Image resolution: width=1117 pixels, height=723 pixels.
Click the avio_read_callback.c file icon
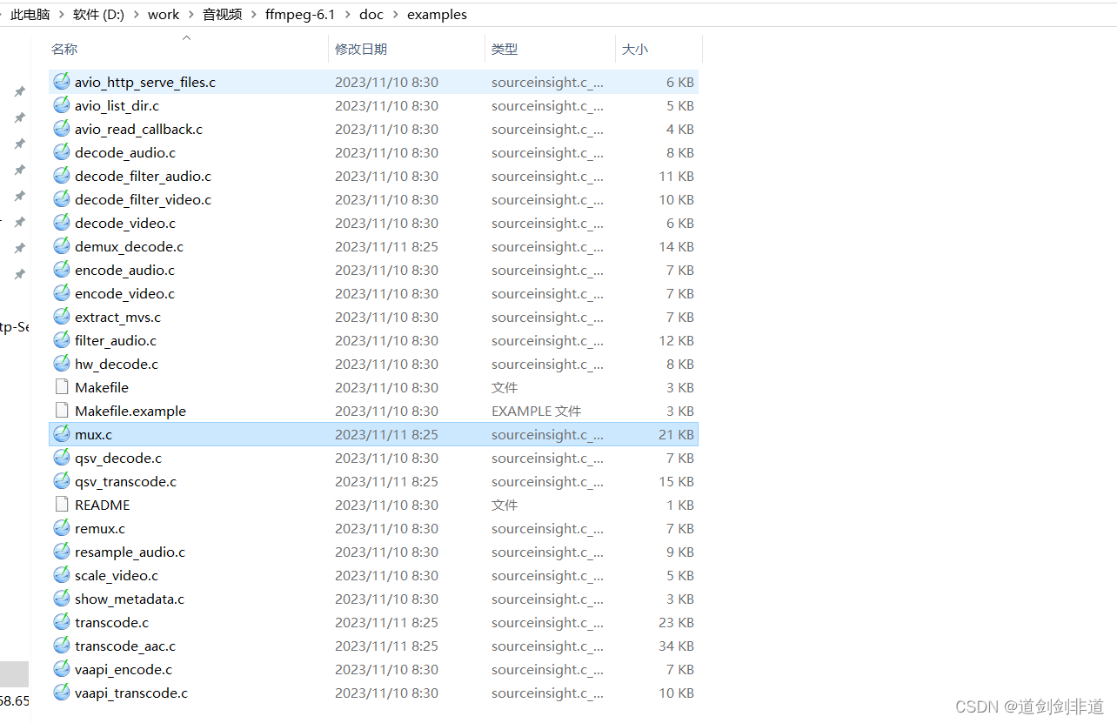click(x=61, y=129)
